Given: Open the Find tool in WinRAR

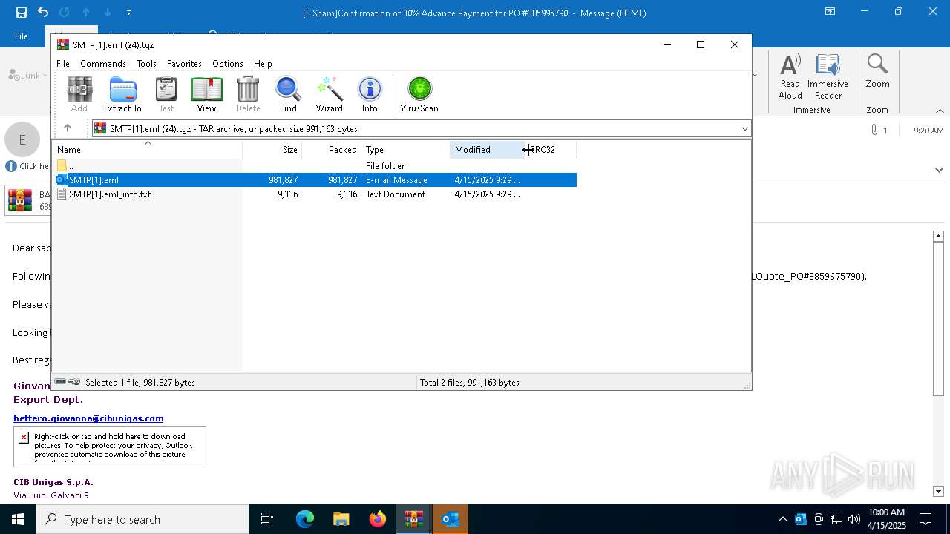Looking at the screenshot, I should point(288,94).
